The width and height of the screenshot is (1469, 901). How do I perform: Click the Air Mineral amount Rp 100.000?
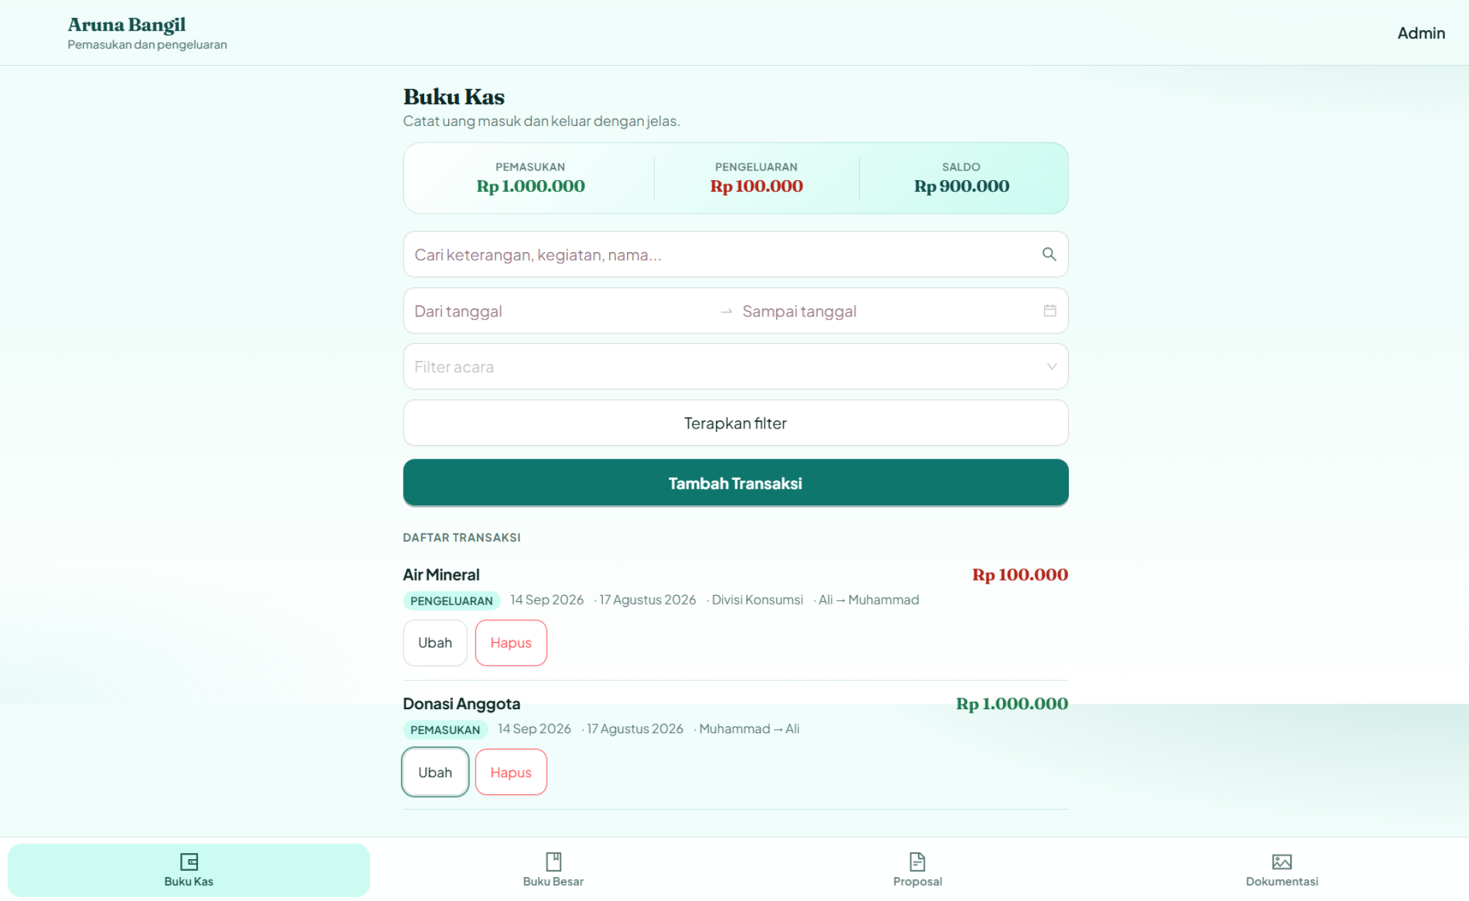click(1020, 575)
